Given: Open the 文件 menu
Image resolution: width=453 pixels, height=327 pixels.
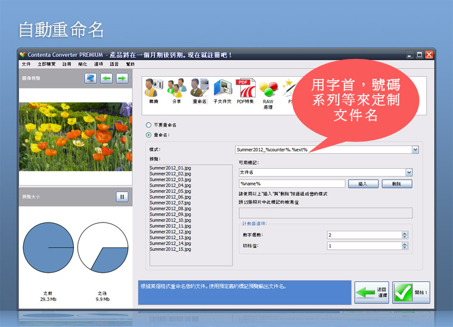Looking at the screenshot, I should click(x=26, y=64).
